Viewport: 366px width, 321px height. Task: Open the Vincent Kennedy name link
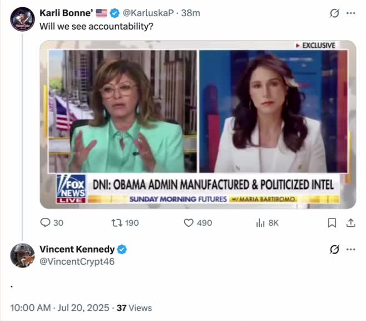point(77,249)
